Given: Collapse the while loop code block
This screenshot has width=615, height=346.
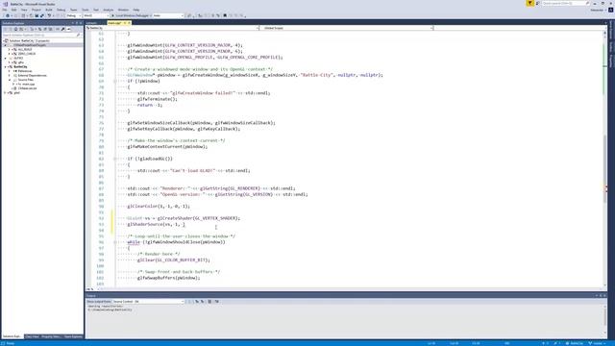Looking at the screenshot, I should click(115, 242).
